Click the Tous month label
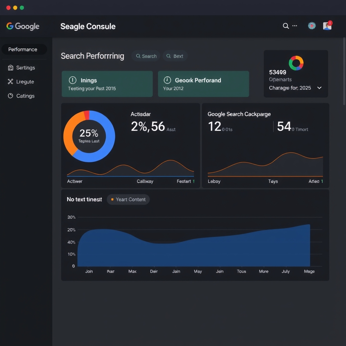Viewport: 346px width, 346px height. (241, 271)
